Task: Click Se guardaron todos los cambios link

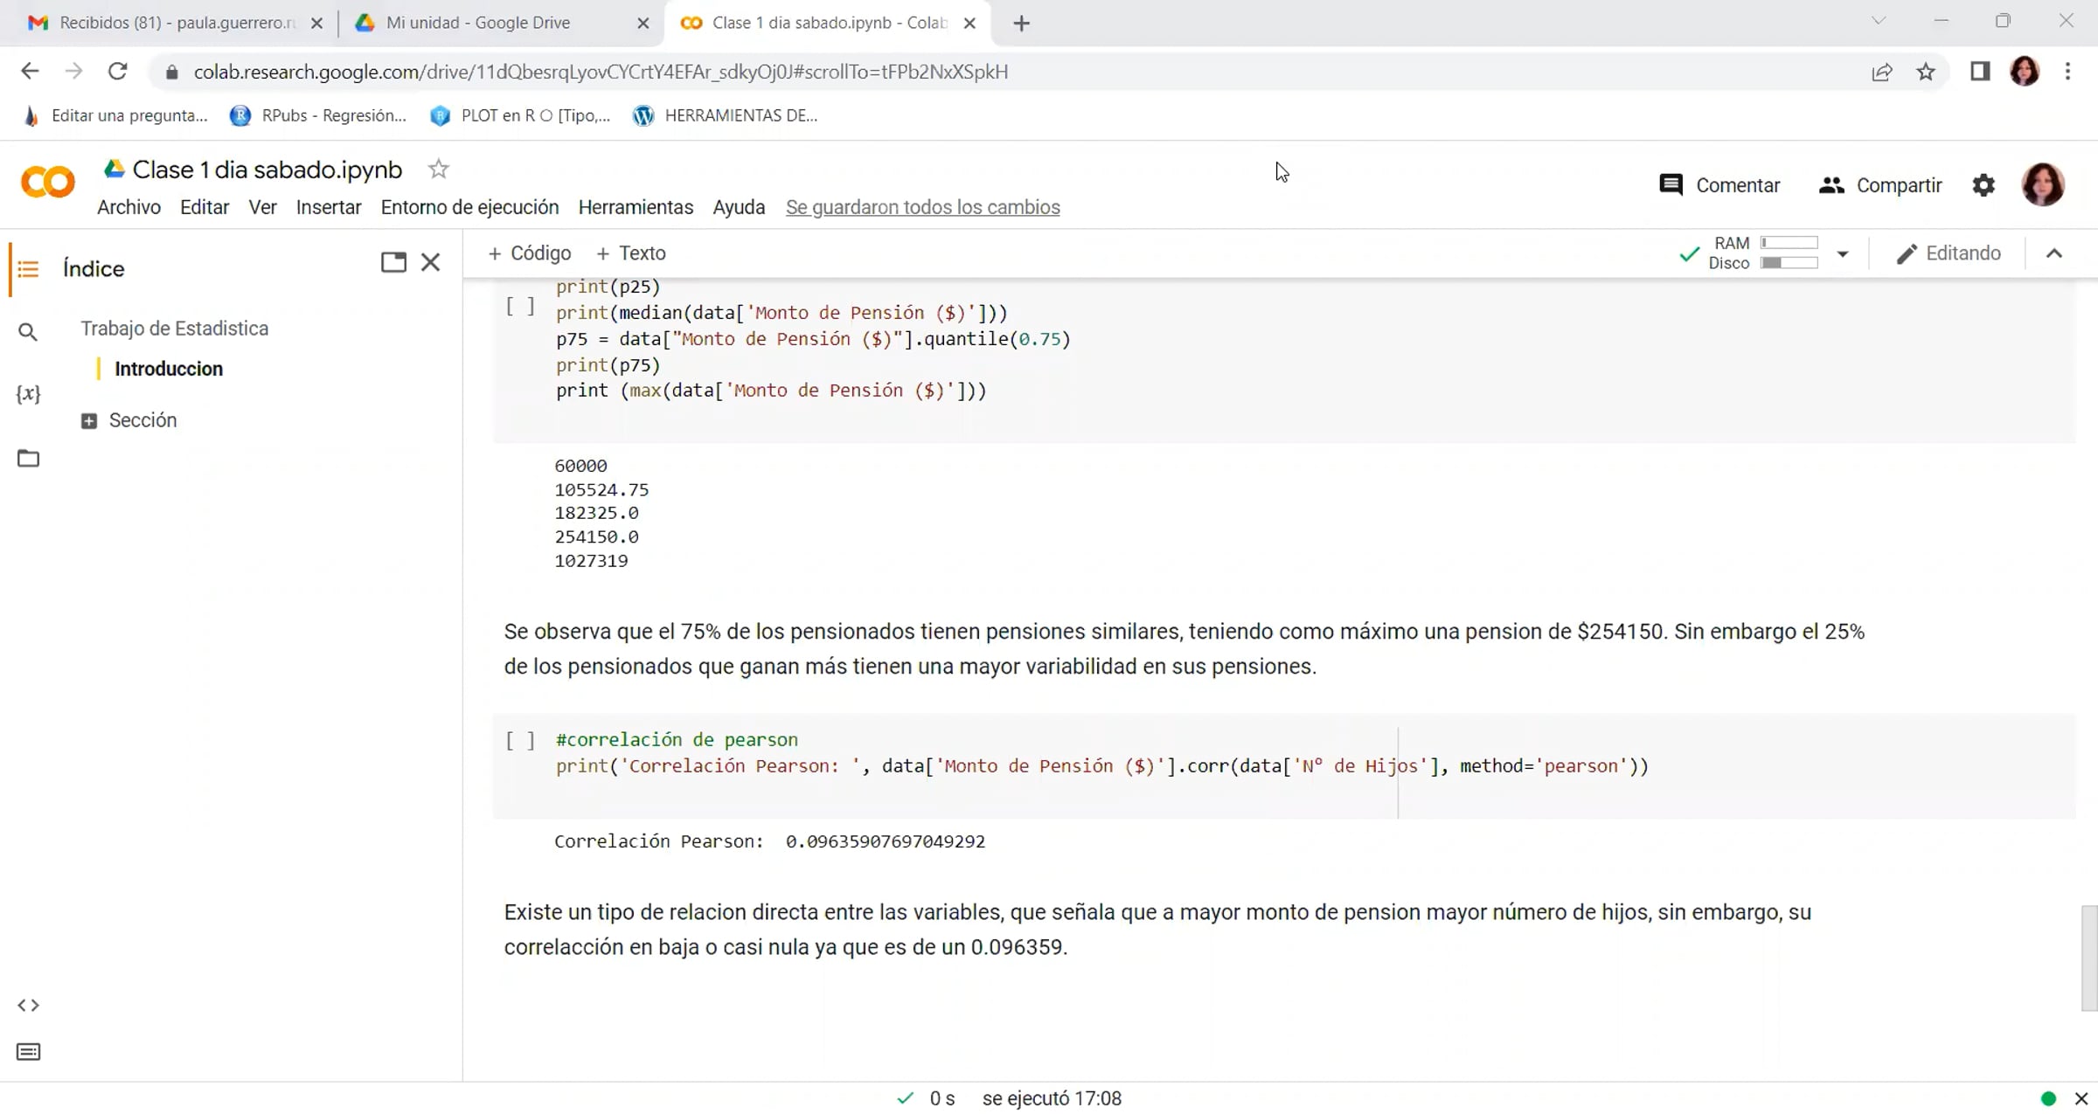Action: pos(922,207)
